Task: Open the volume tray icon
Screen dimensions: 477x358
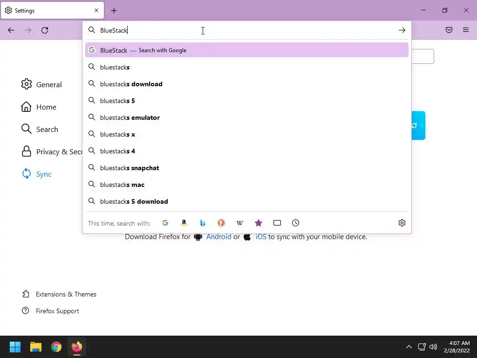Action: (x=433, y=347)
